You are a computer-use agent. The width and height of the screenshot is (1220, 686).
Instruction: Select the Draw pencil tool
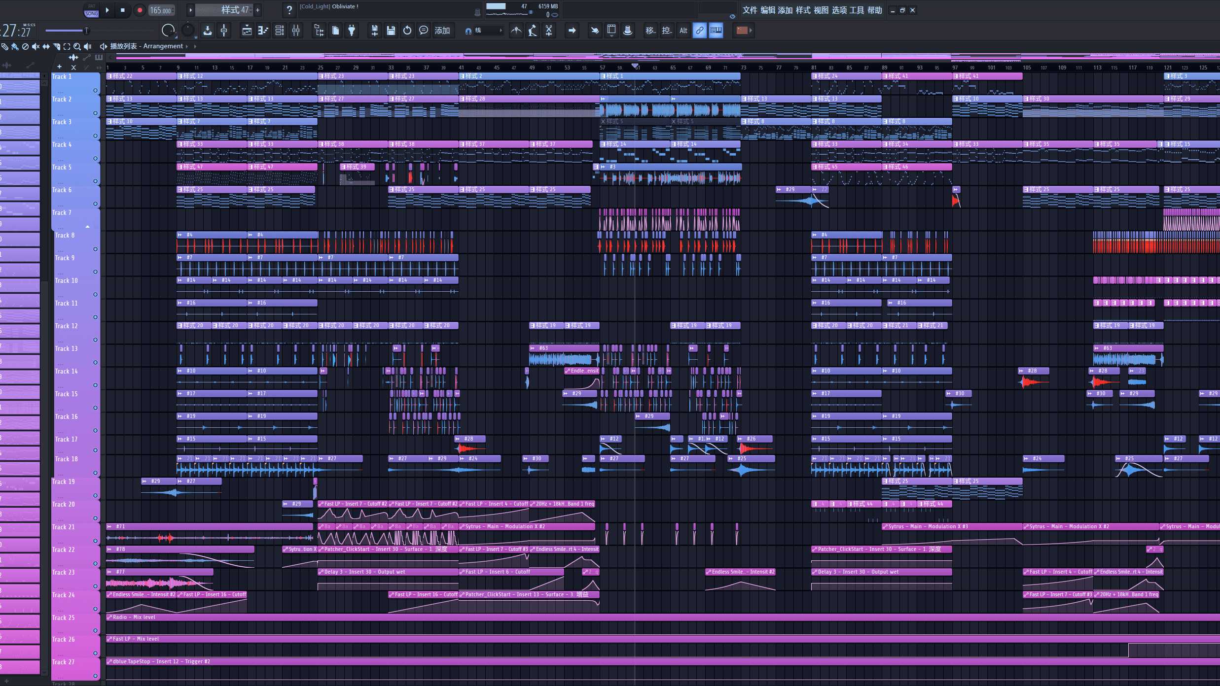click(x=4, y=46)
